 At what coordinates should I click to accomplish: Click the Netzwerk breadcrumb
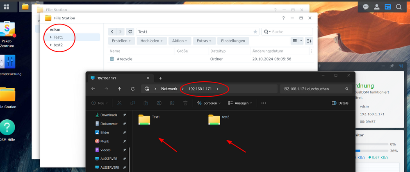[169, 89]
